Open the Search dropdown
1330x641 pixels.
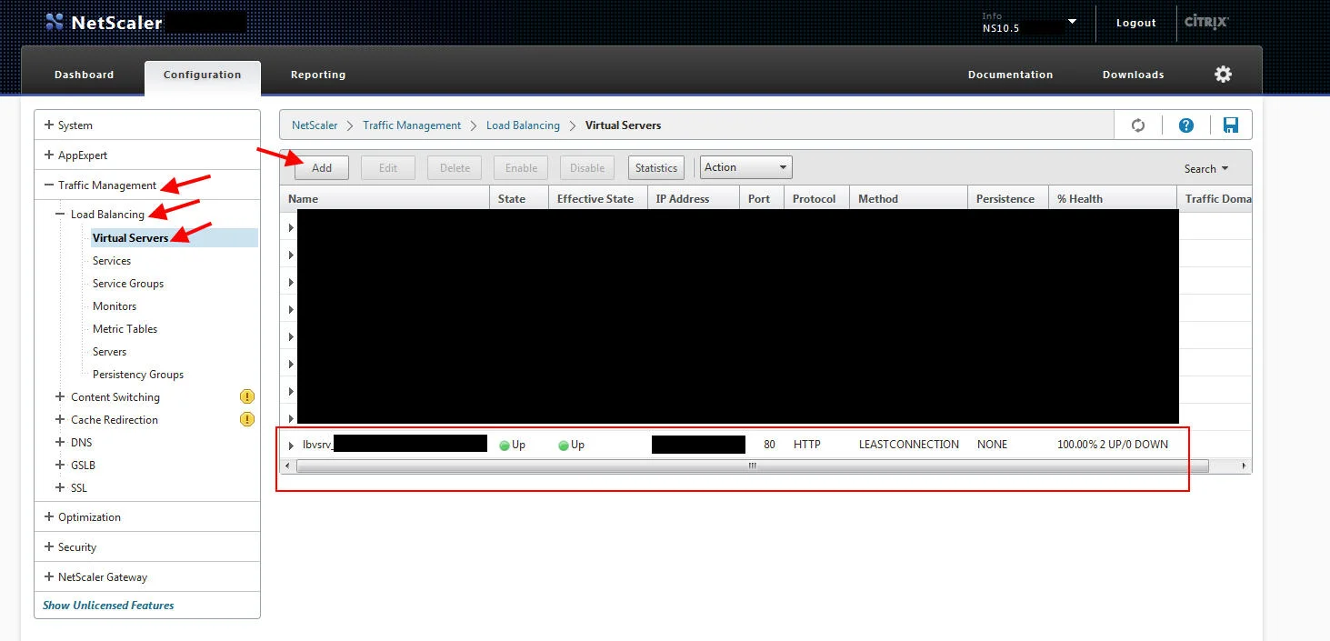tap(1205, 168)
